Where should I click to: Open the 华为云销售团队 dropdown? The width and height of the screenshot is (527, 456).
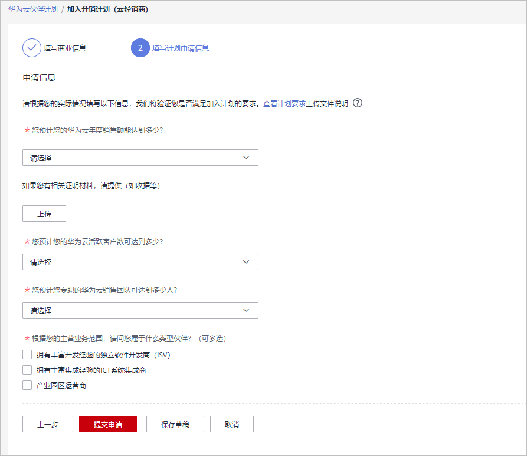coord(140,310)
